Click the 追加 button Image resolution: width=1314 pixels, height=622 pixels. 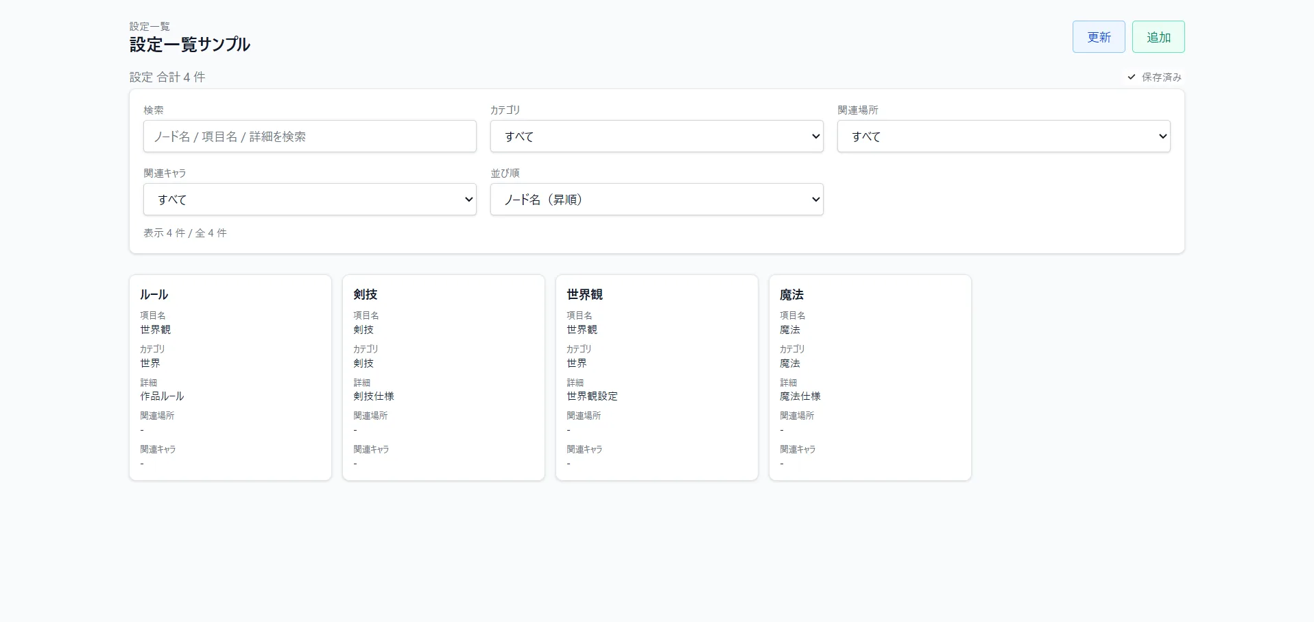click(1158, 37)
